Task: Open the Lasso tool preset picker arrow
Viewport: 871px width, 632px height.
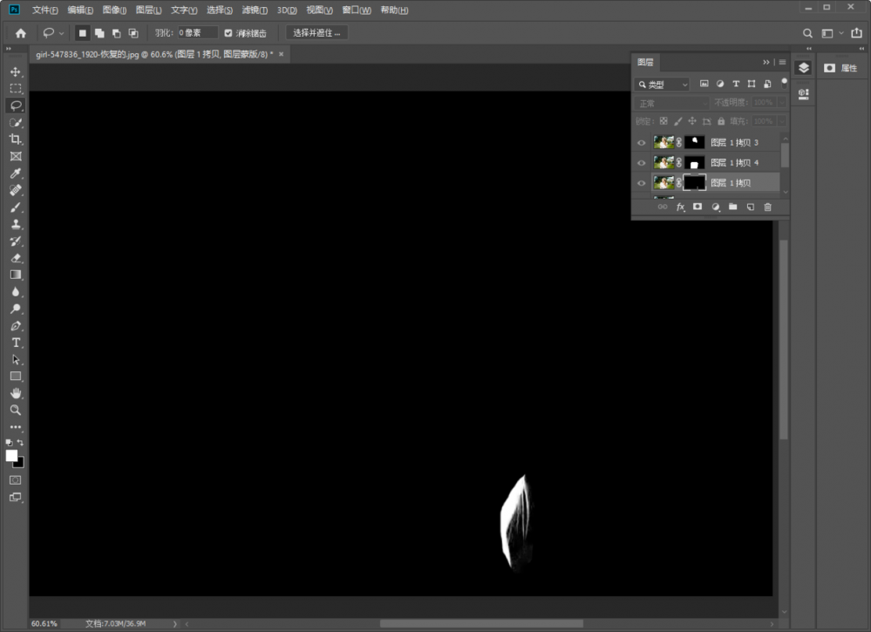Action: tap(62, 33)
